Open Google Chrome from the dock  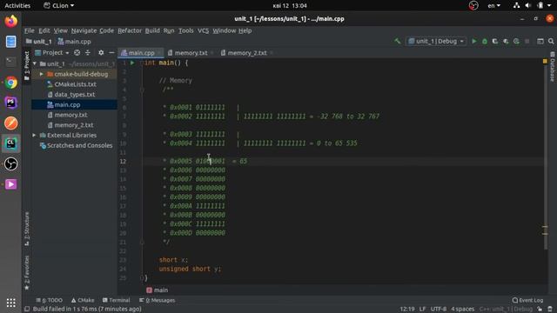coord(11,83)
